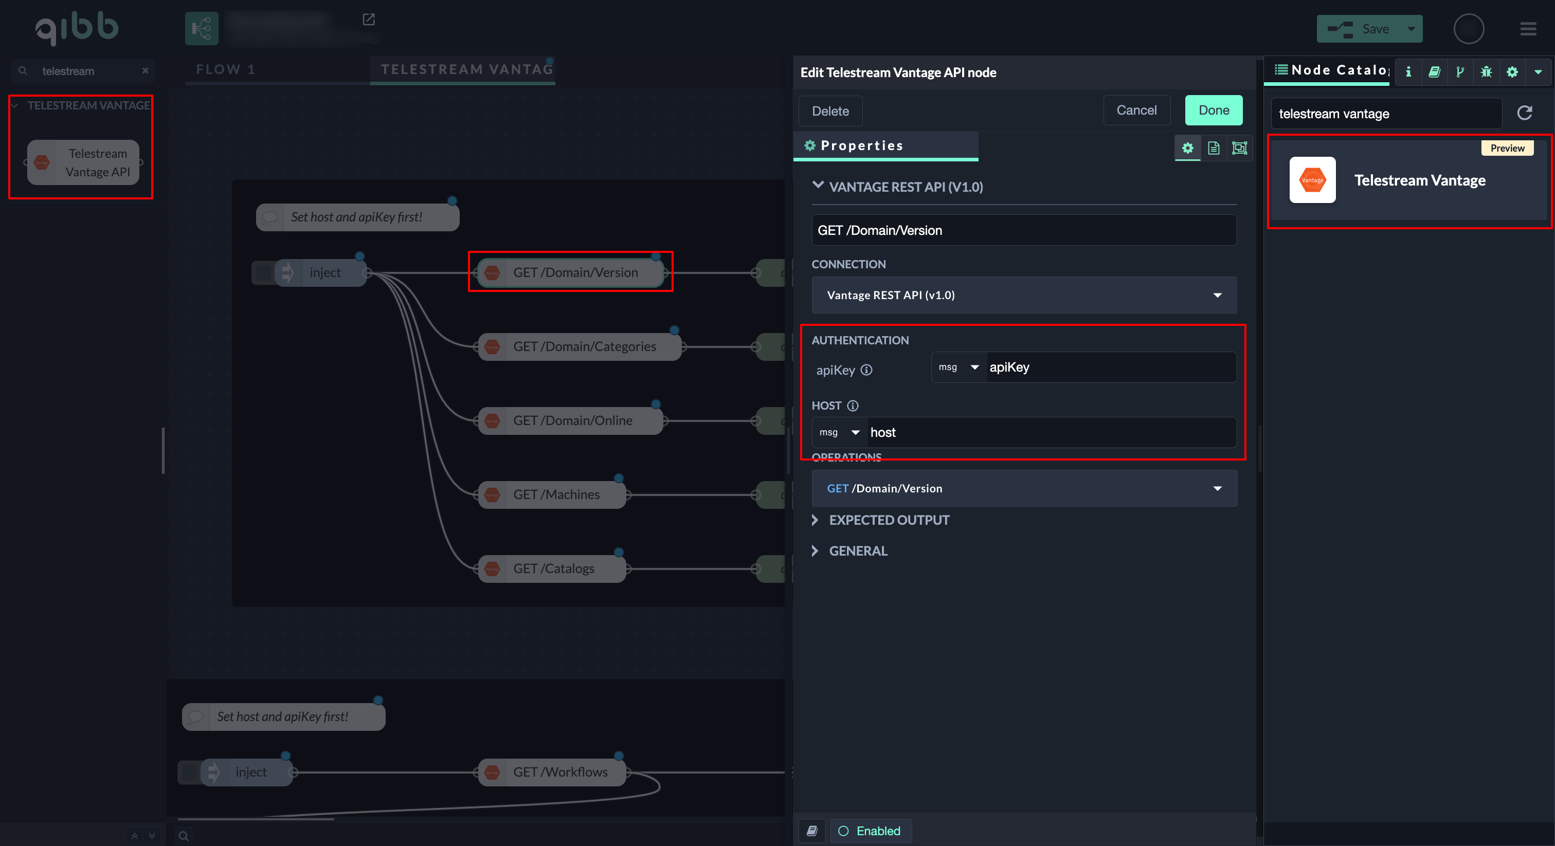Click the host input field
This screenshot has width=1555, height=846.
tap(1051, 433)
